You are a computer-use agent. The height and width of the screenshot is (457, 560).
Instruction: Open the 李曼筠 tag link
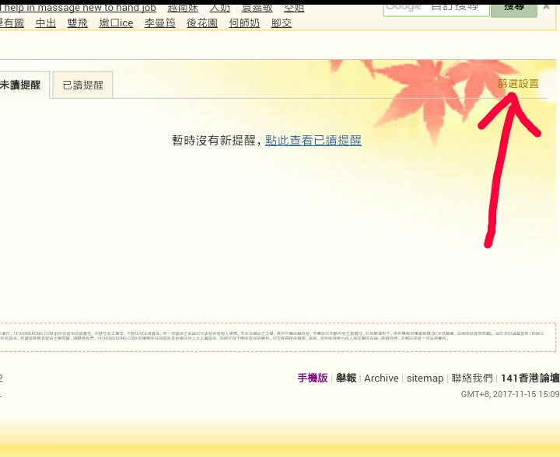[x=160, y=23]
